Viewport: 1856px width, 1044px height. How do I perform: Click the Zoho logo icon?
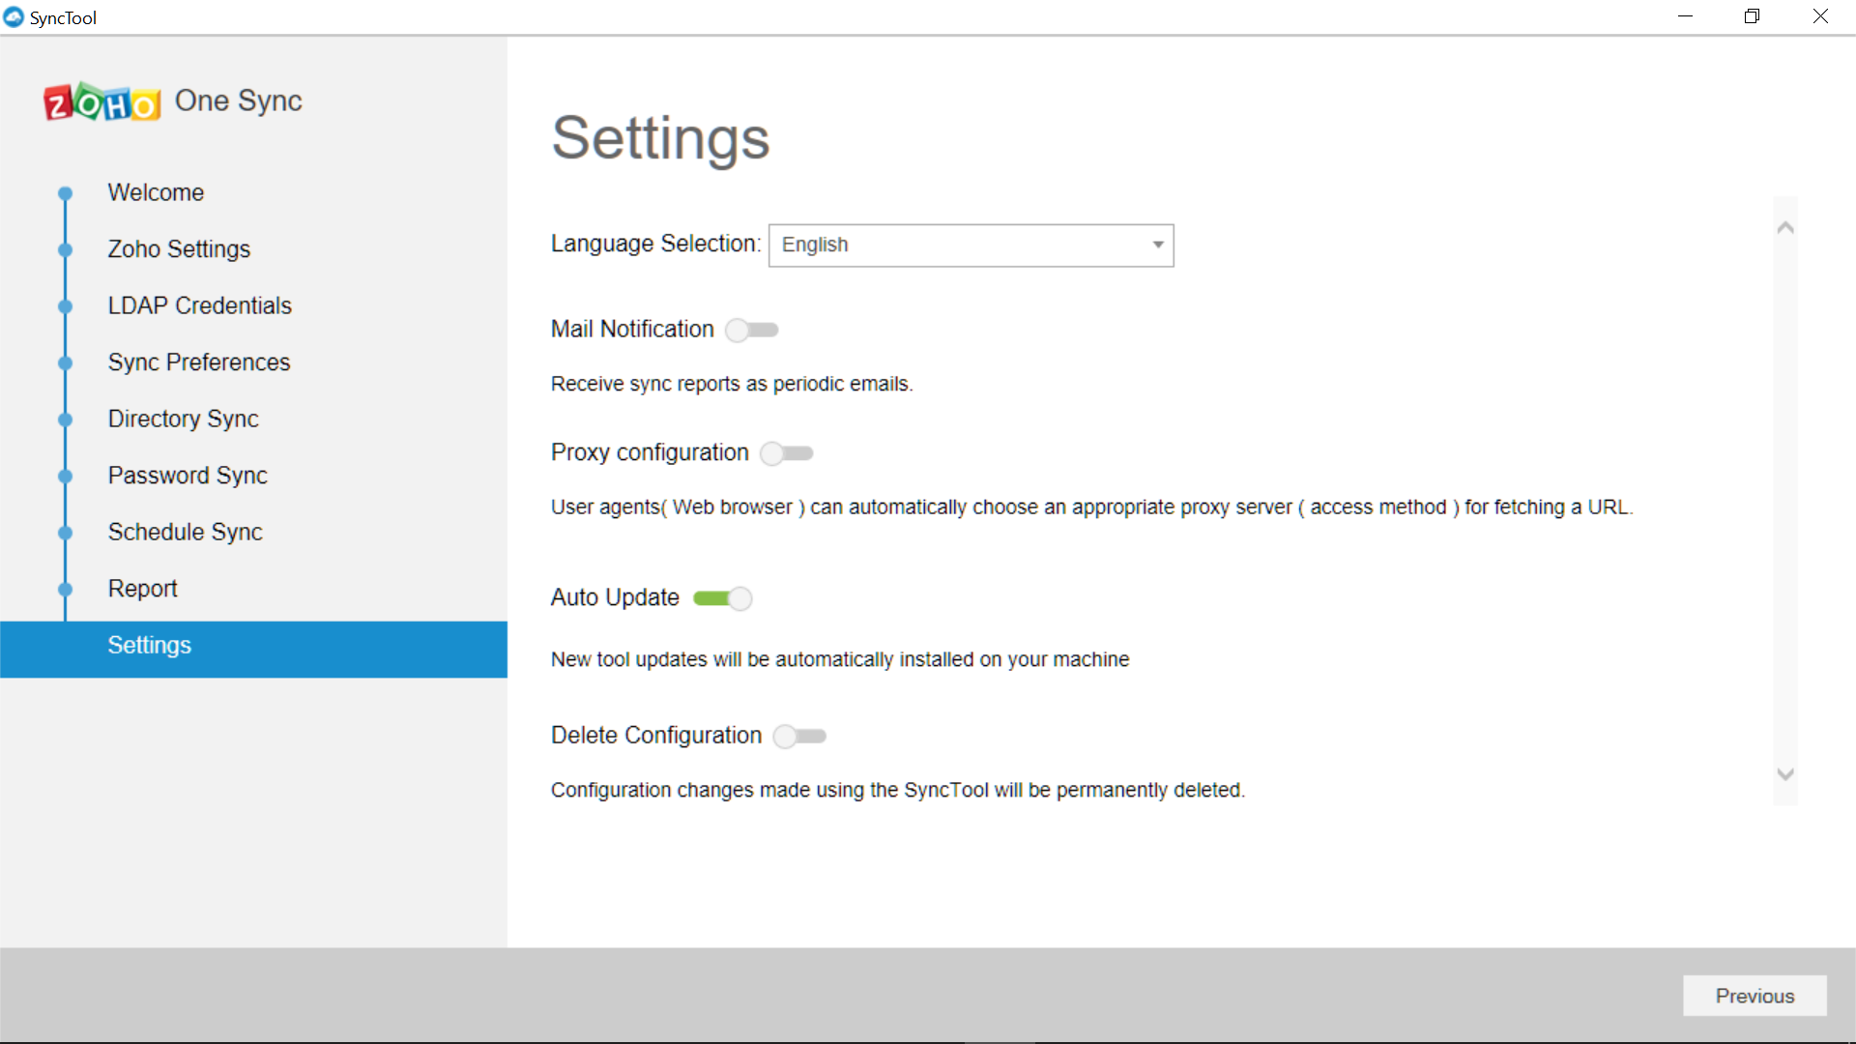coord(101,101)
